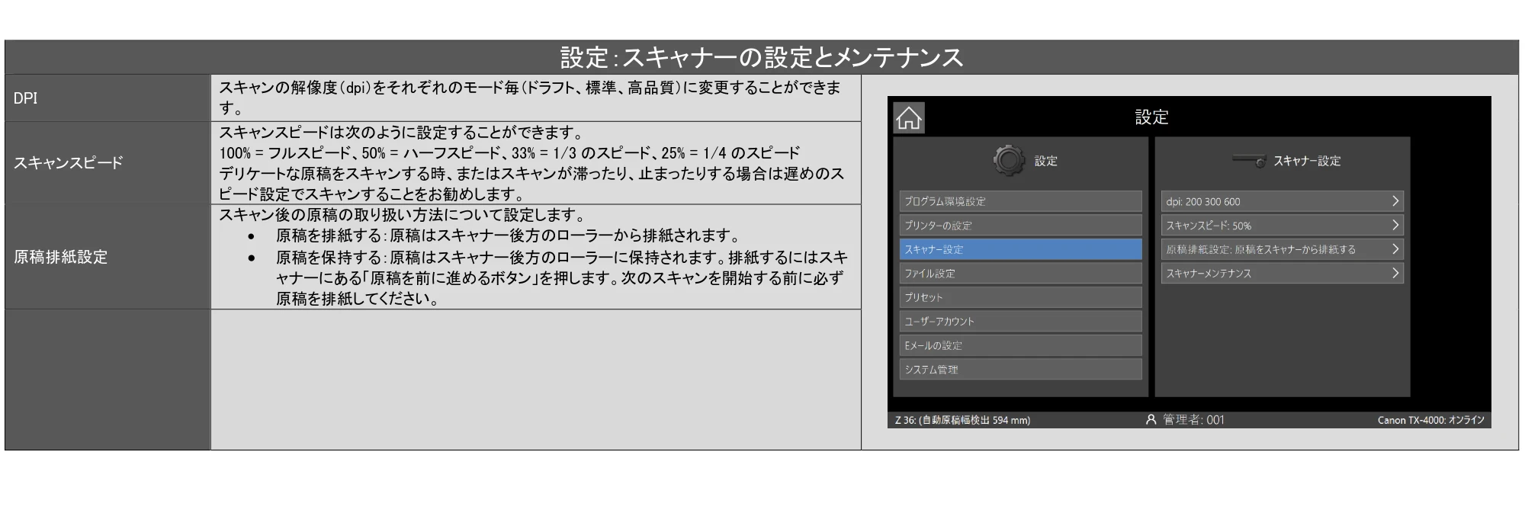
Task: Expand the スキャンスピード: 50% row chevron
Action: pos(1395,226)
